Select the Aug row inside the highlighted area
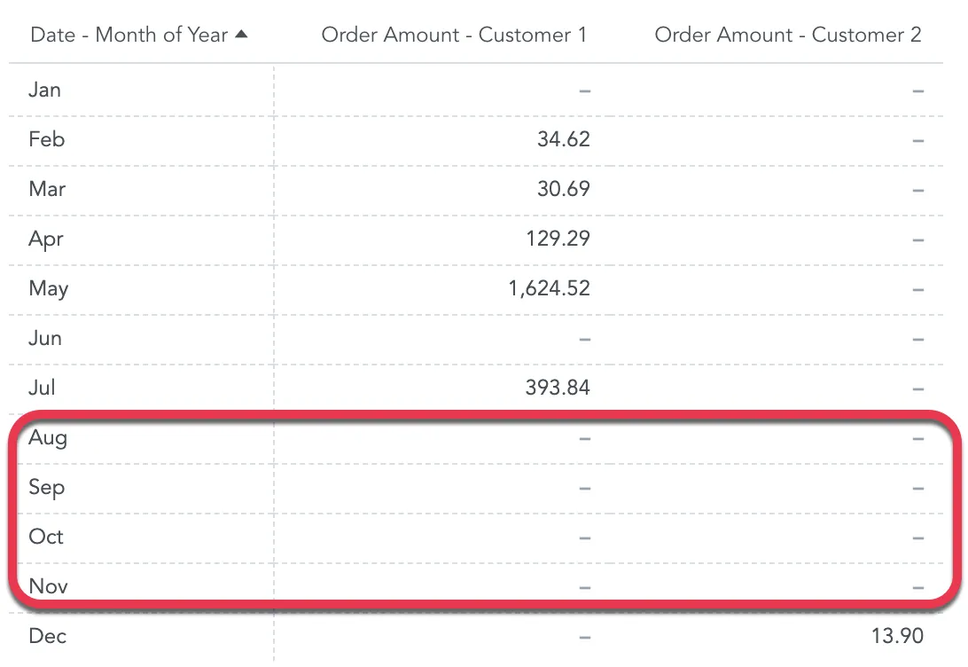Viewport: 968px width, 667px height. (49, 437)
